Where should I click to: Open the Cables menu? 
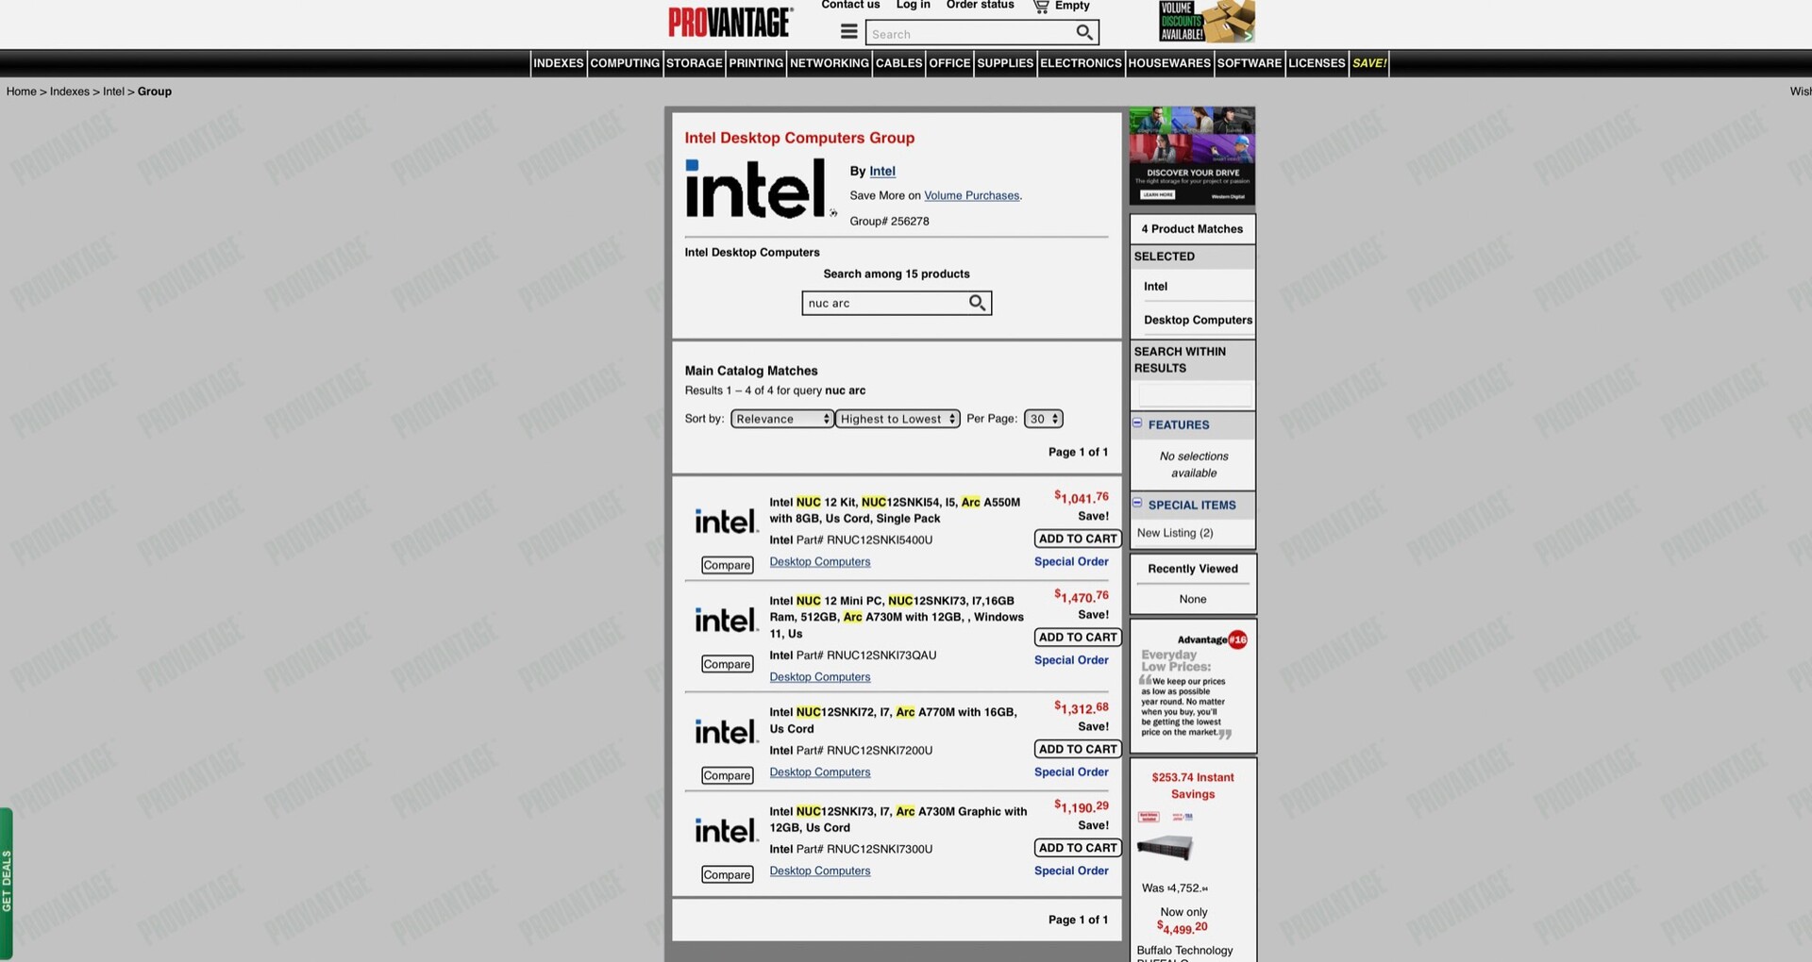[x=899, y=63]
